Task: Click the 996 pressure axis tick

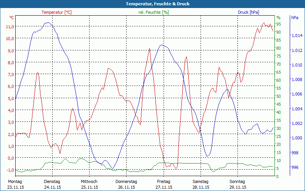Action: point(295,167)
